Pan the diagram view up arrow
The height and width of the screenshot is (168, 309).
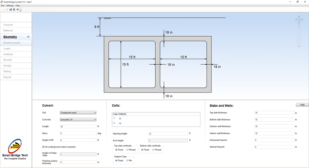[299, 17]
